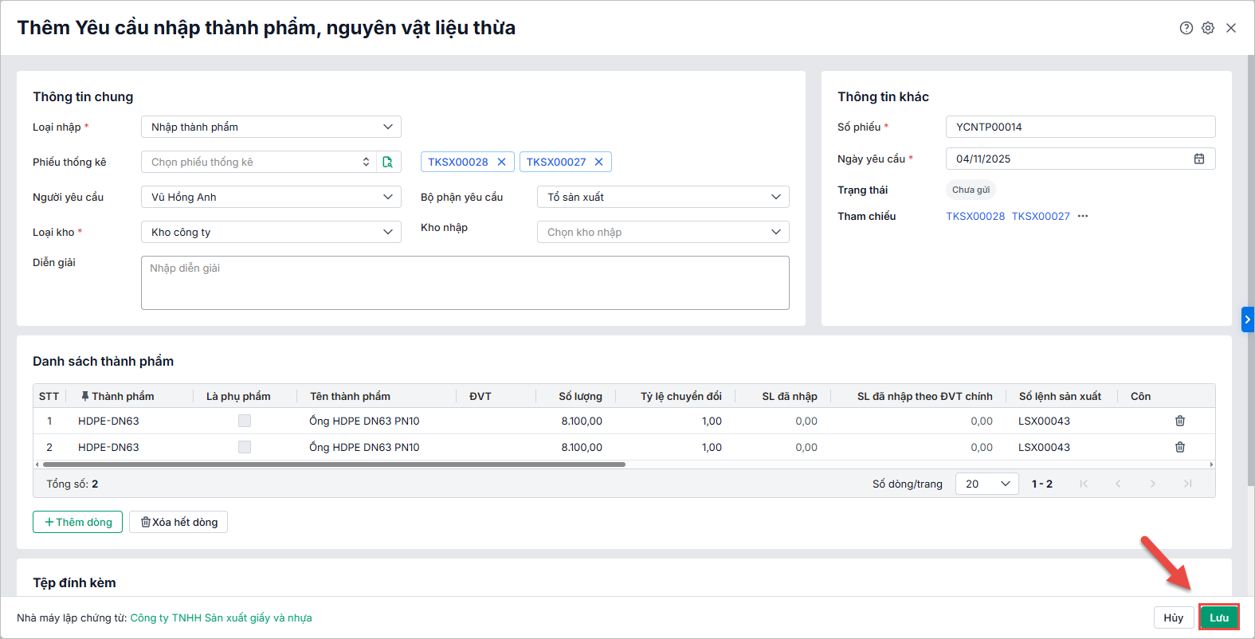Open the TKSX00028 reference link
1255x639 pixels.
point(975,216)
